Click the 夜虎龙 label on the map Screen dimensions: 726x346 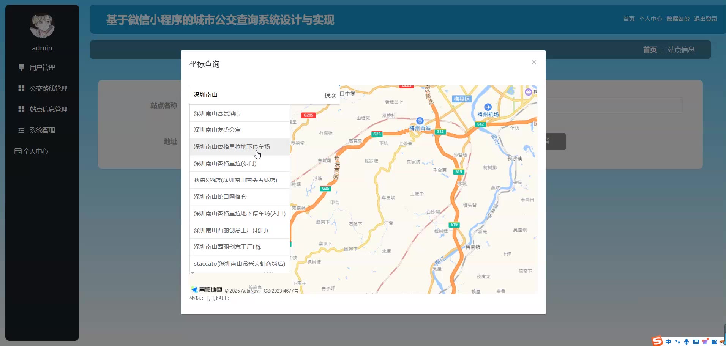(484, 277)
